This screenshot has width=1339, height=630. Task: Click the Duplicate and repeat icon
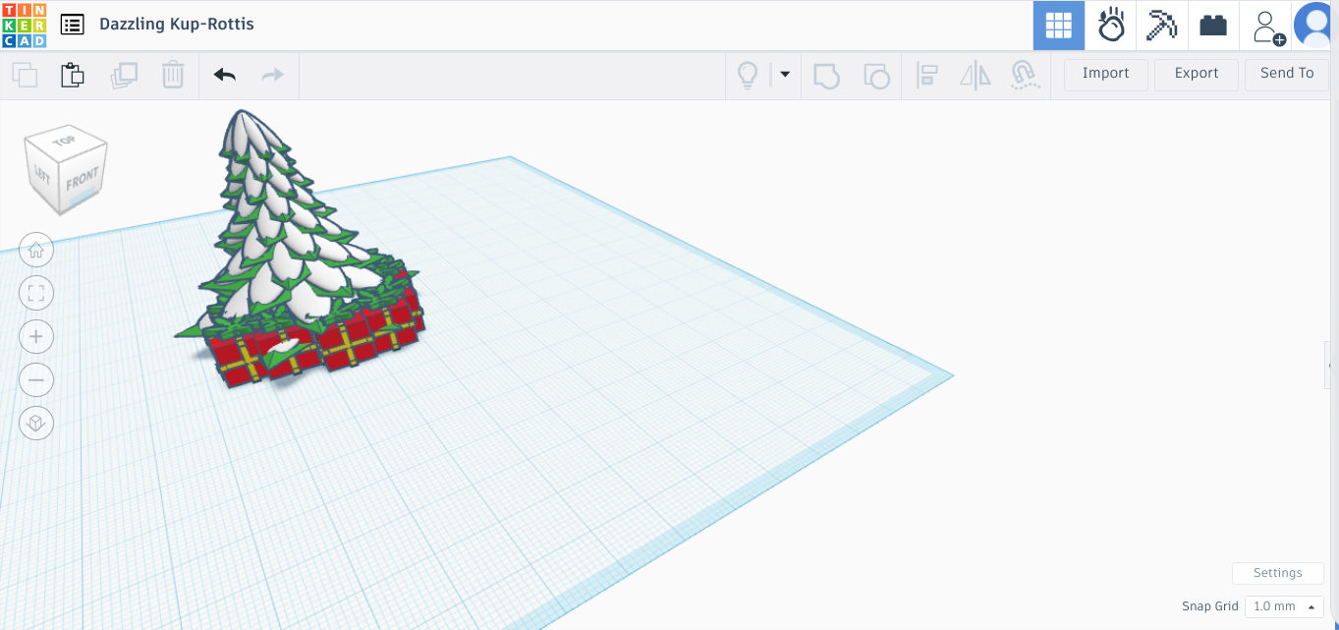tap(124, 75)
